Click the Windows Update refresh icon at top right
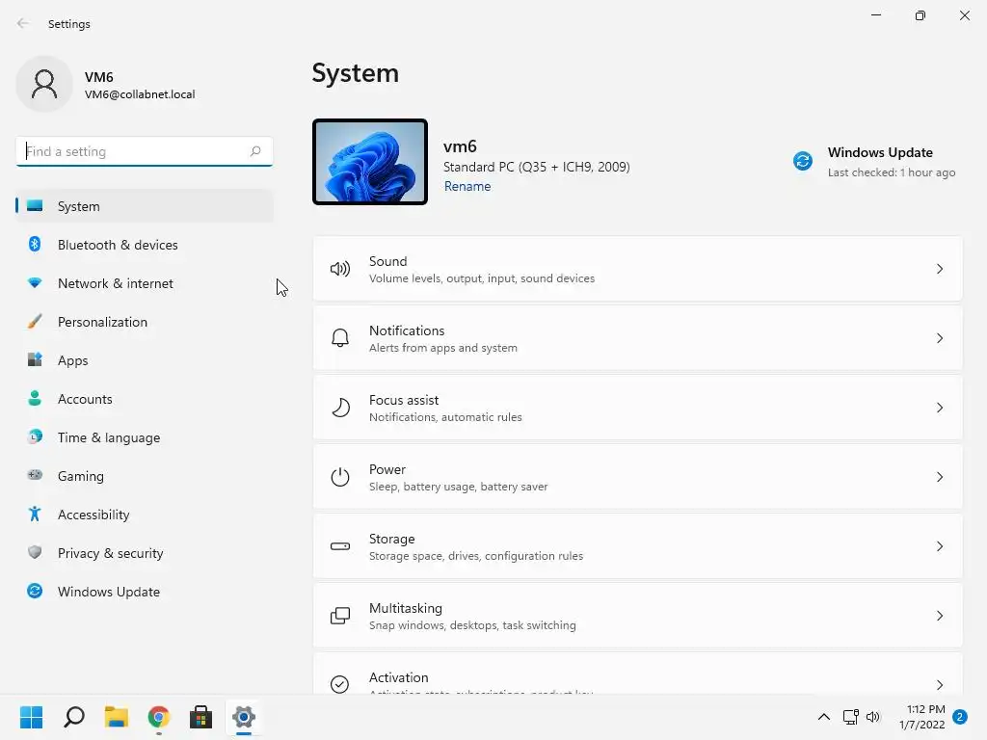This screenshot has height=740, width=987. [x=803, y=161]
